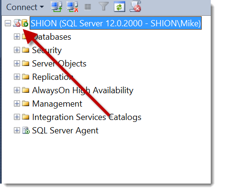Click the SHION server database icon
The height and width of the screenshot is (196, 227).
[25, 23]
